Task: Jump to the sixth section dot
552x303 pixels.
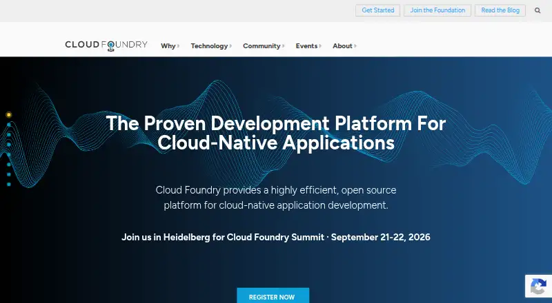Action: coord(9,165)
